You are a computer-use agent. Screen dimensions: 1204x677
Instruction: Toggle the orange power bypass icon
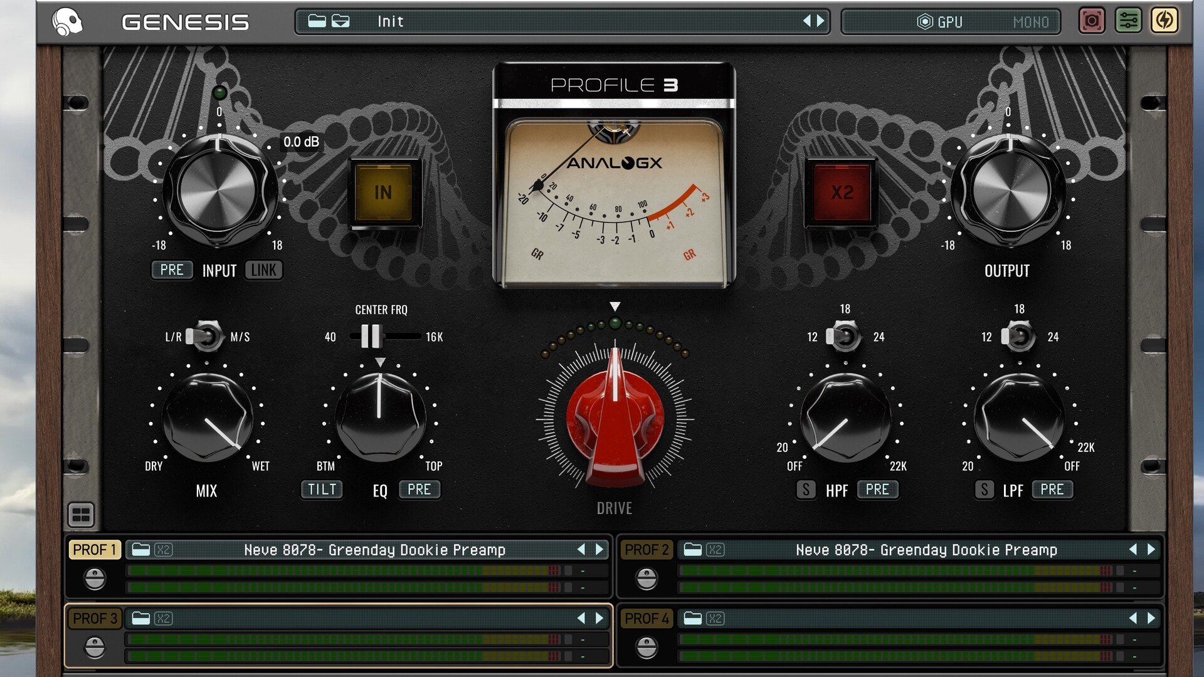pos(1164,21)
